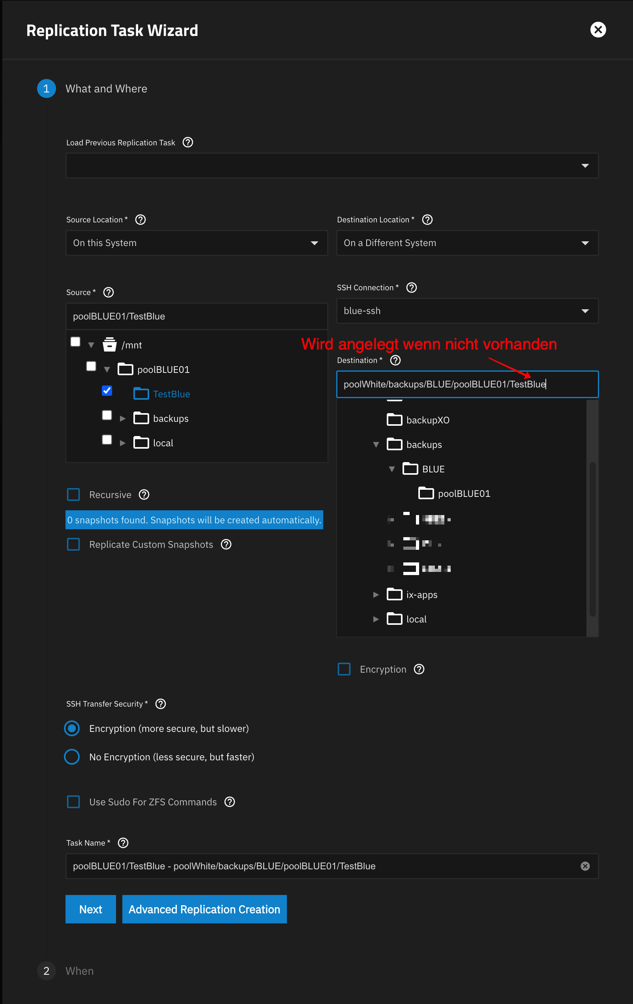Click help icon next to Use Sudo For ZFS Commands
633x1004 pixels.
coord(230,802)
